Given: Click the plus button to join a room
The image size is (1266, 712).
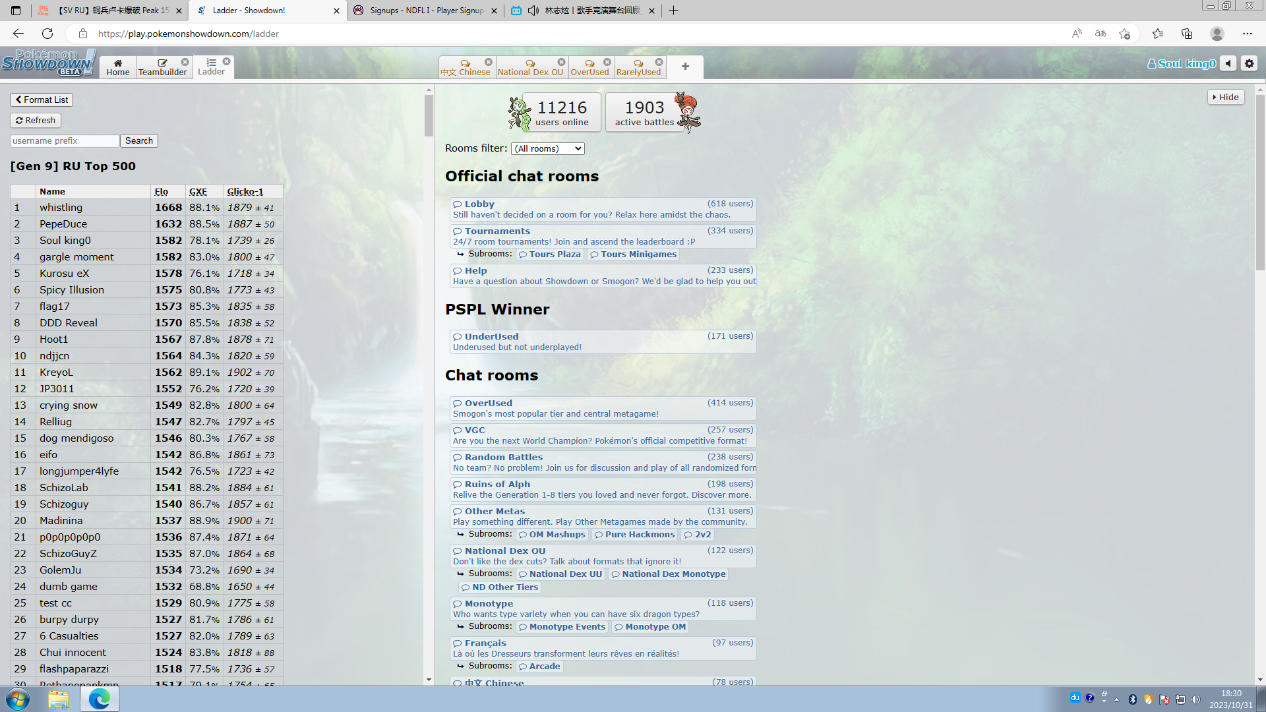Looking at the screenshot, I should (x=685, y=67).
